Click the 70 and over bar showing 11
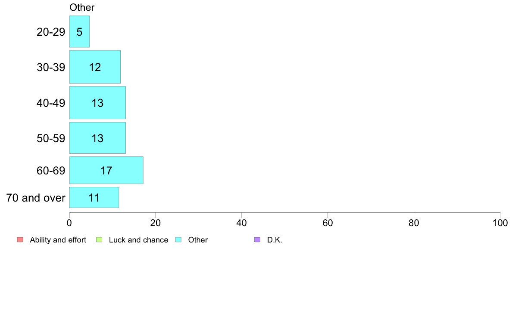This screenshot has width=512, height=317. pyautogui.click(x=94, y=198)
